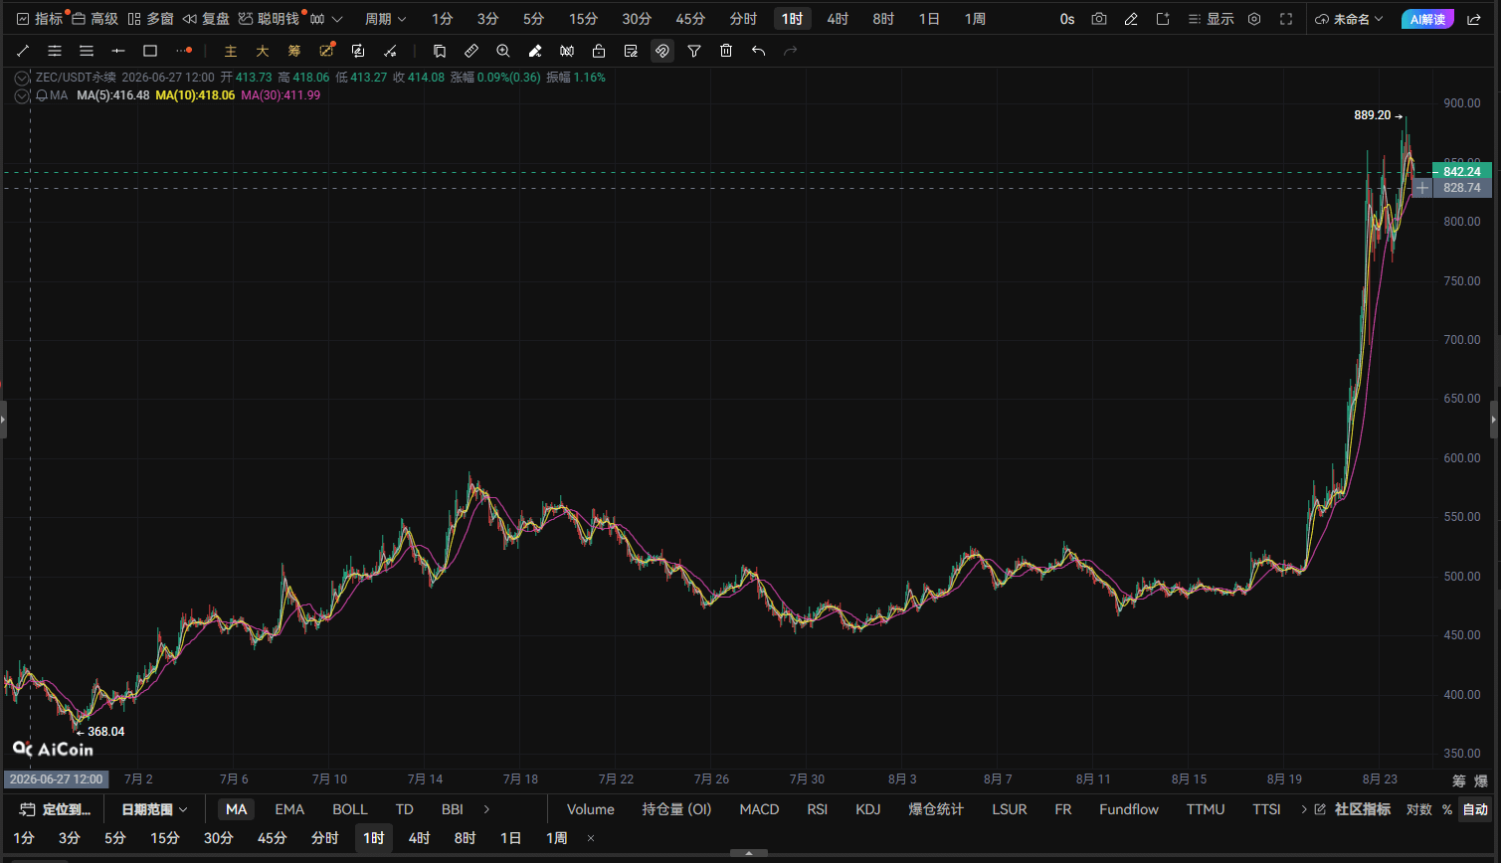Toggle the Volume sub-indicator
This screenshot has height=863, width=1501.
591,809
